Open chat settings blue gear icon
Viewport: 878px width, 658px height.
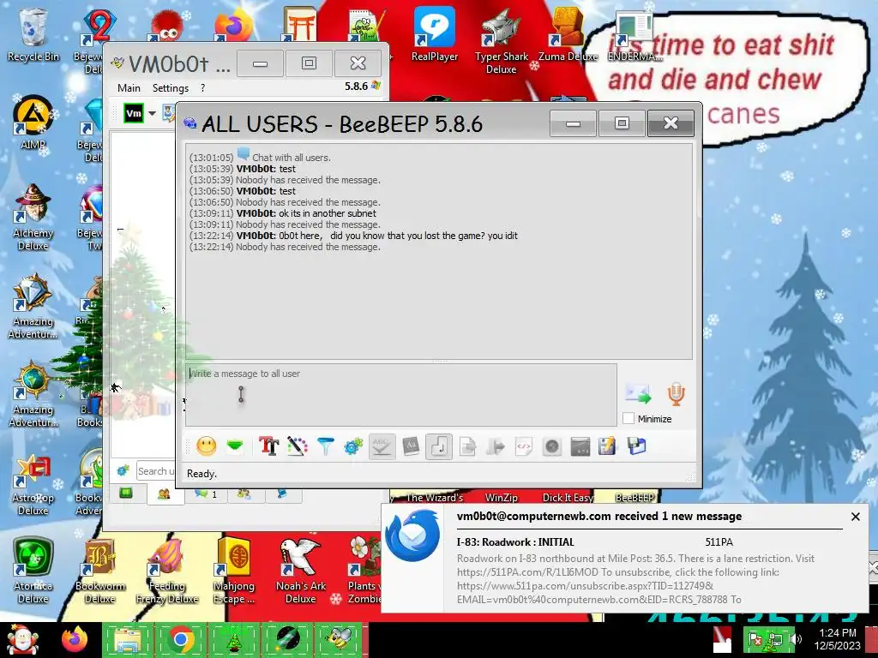(353, 446)
